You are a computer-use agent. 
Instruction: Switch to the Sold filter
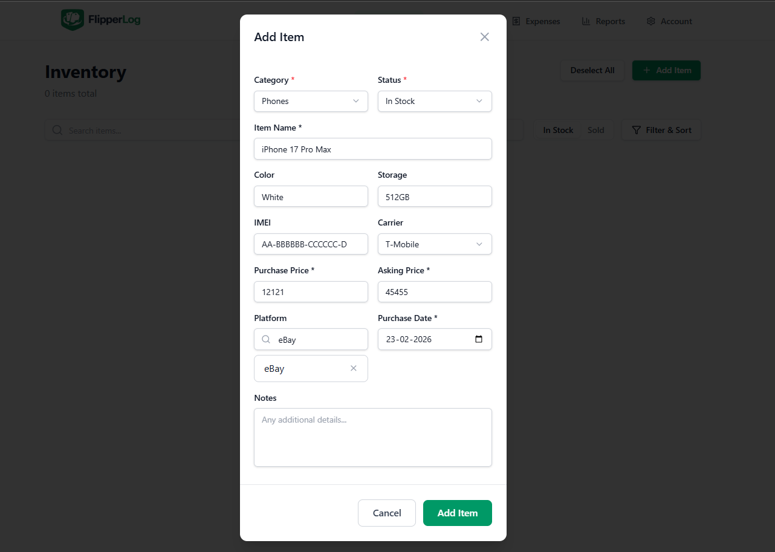[x=595, y=130]
